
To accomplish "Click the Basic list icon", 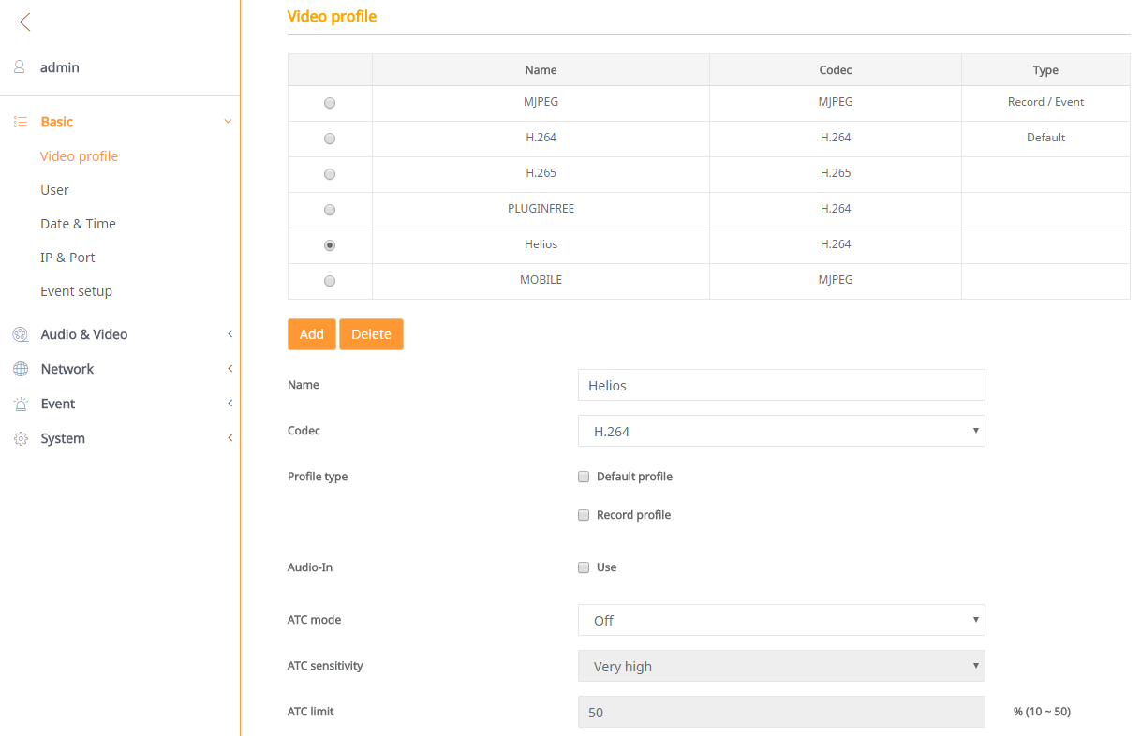I will point(21,122).
